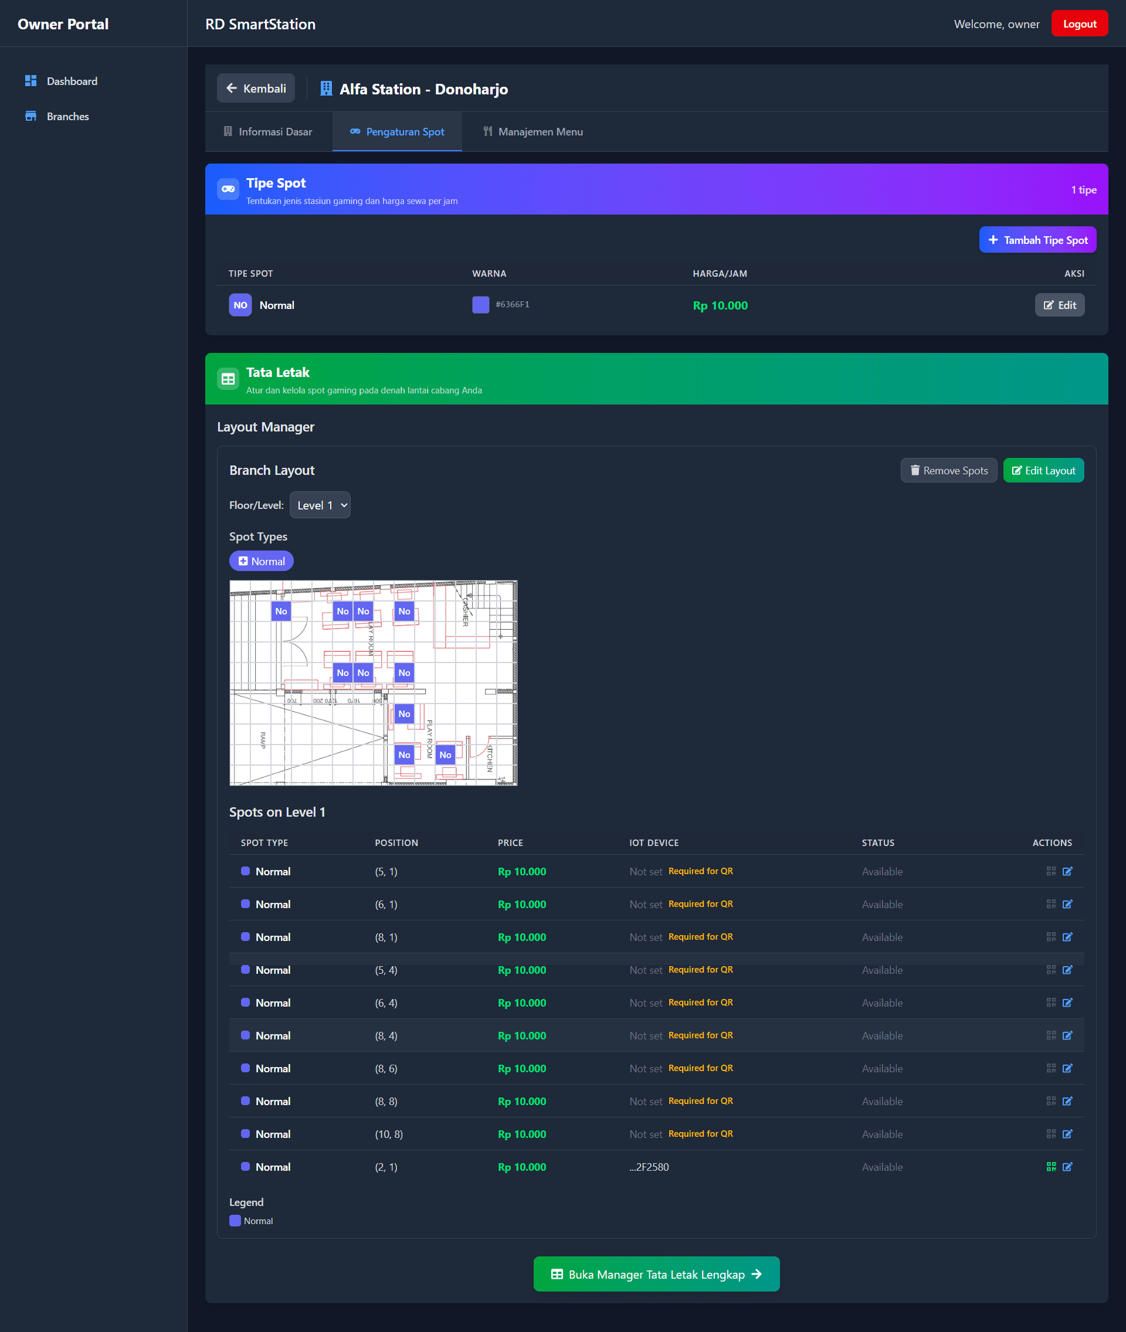Open the Floor/Level dropdown showing Level 1
Screen dimensions: 1126x1332
click(320, 504)
